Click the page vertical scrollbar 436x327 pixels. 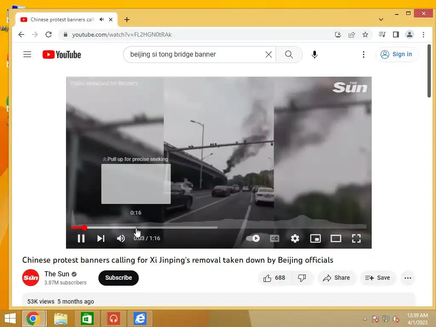[x=429, y=71]
